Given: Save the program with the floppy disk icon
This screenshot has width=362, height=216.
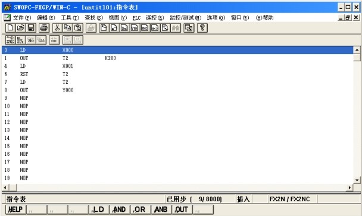Looking at the screenshot, I should click(x=31, y=28).
